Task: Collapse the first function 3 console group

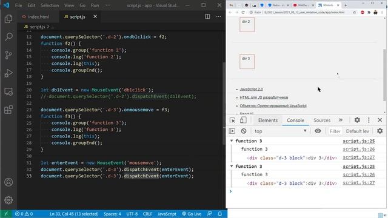Action: pyautogui.click(x=232, y=141)
